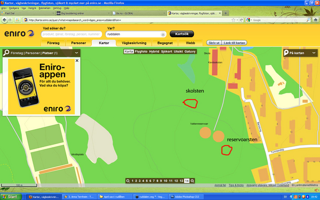
Task: Clear the Var search field with X icon
Action: click(x=163, y=35)
